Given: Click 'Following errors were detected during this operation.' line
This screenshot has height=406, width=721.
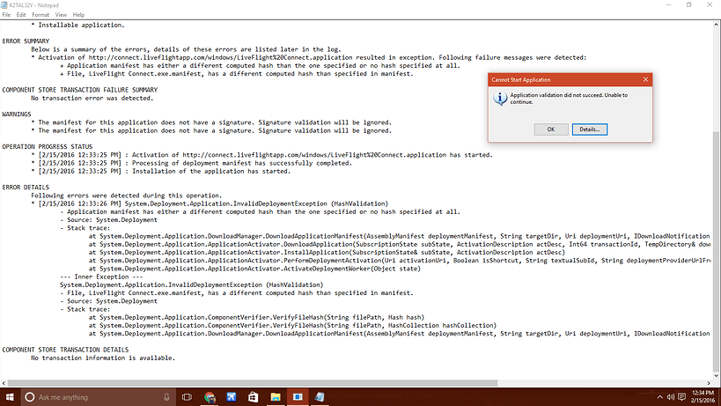Looking at the screenshot, I should click(127, 196).
